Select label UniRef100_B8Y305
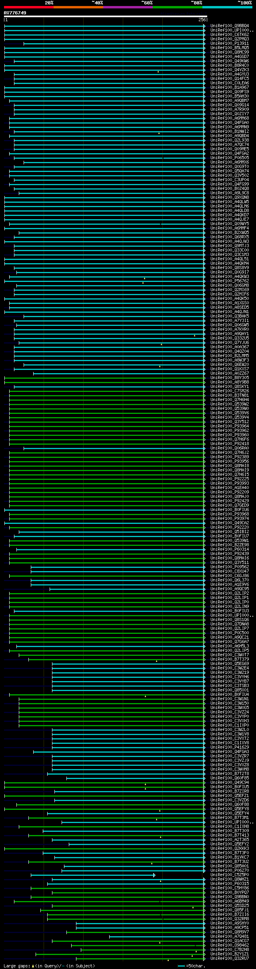This screenshot has height=969, width=256. coord(230,378)
